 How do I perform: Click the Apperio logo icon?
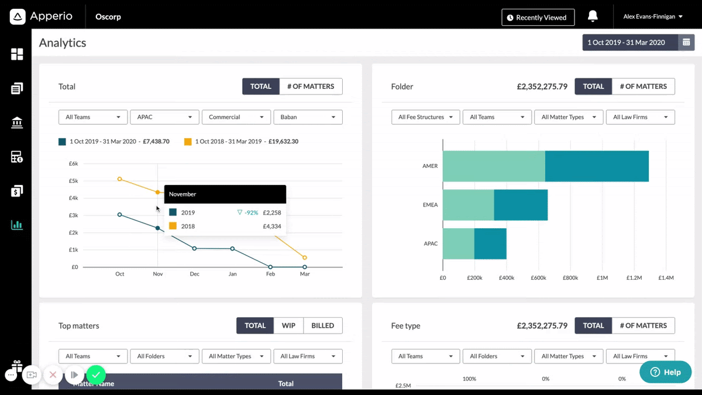pos(18,17)
